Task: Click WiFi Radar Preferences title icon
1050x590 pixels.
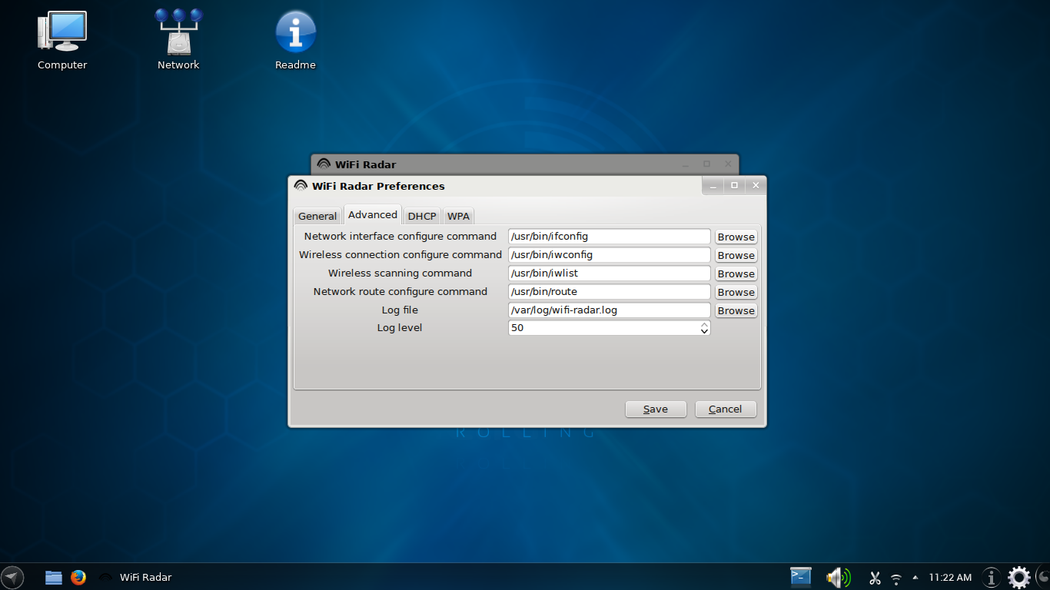Action: coord(301,185)
